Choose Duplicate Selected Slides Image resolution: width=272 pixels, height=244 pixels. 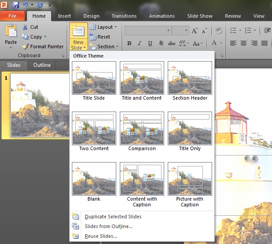tap(113, 217)
